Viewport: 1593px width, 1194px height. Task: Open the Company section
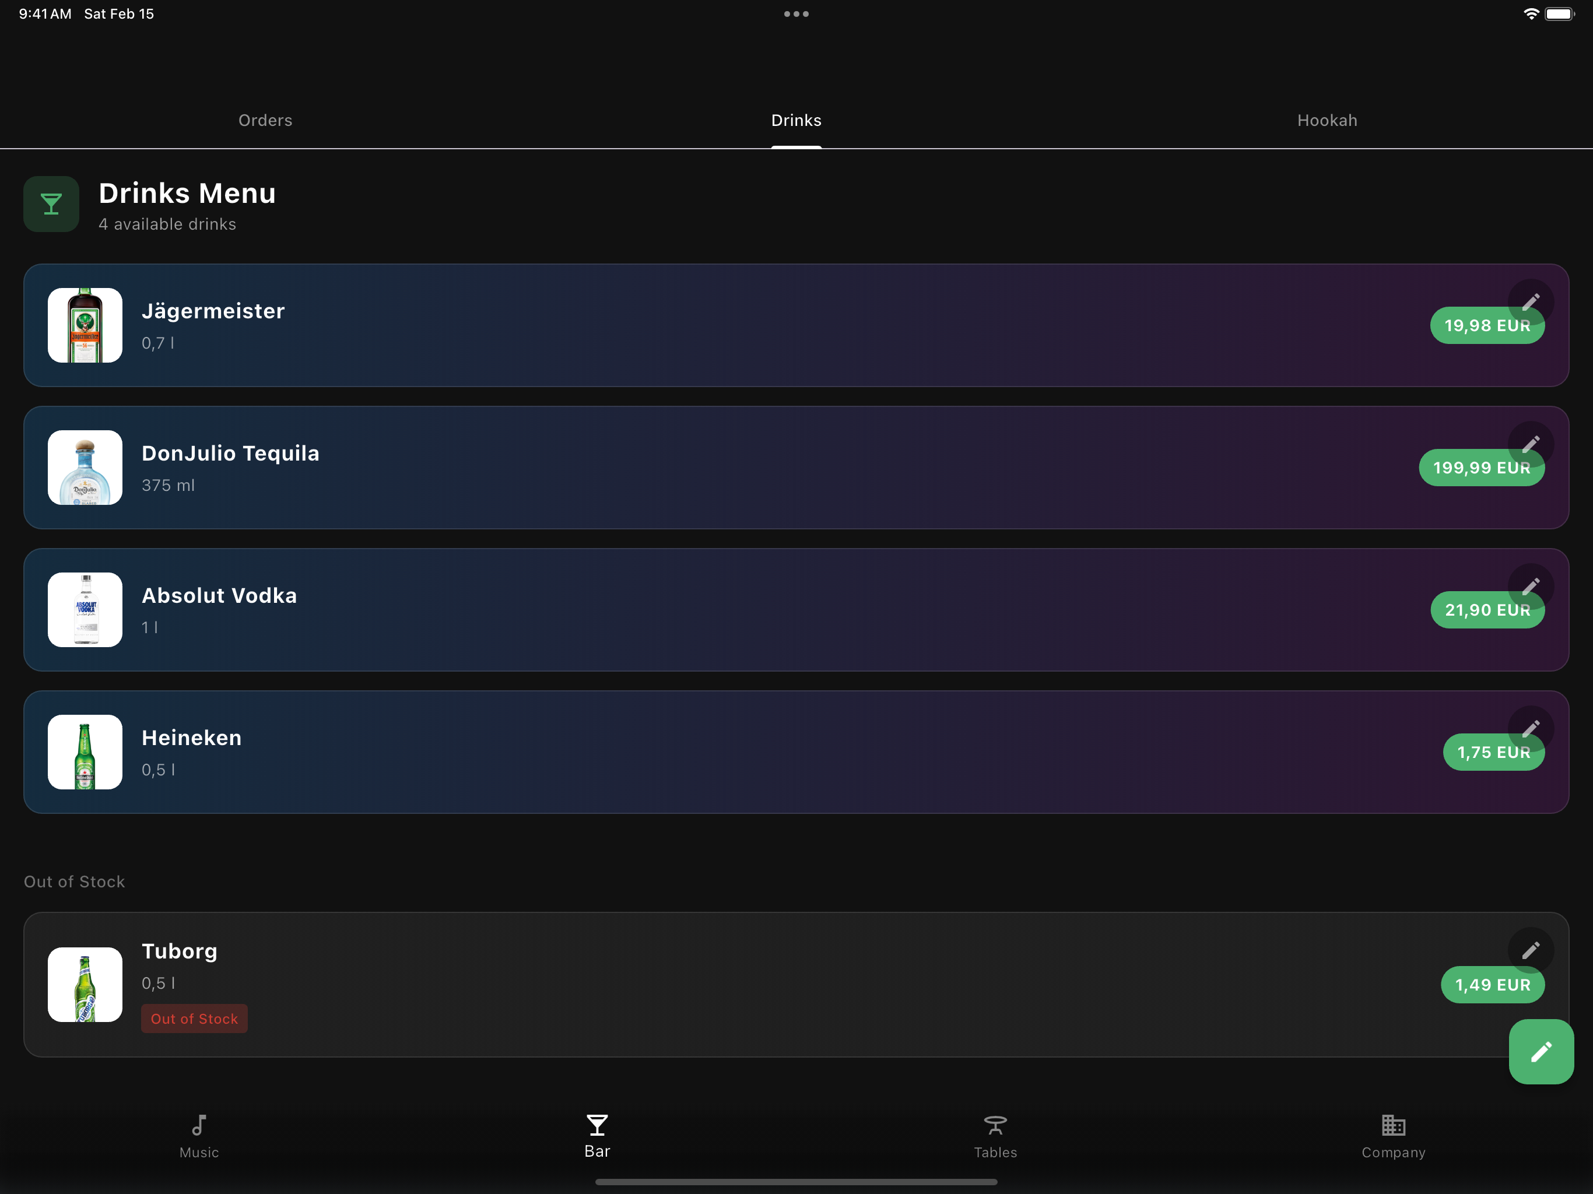point(1393,1136)
